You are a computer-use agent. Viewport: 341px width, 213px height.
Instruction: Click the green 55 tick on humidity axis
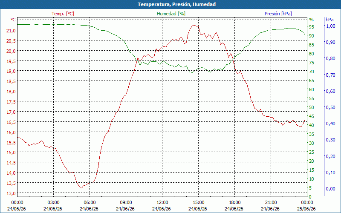[312, 98]
